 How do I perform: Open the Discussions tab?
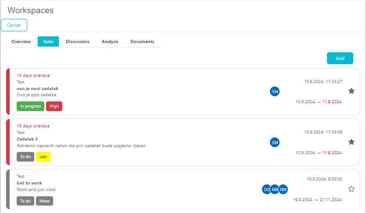[x=78, y=42]
